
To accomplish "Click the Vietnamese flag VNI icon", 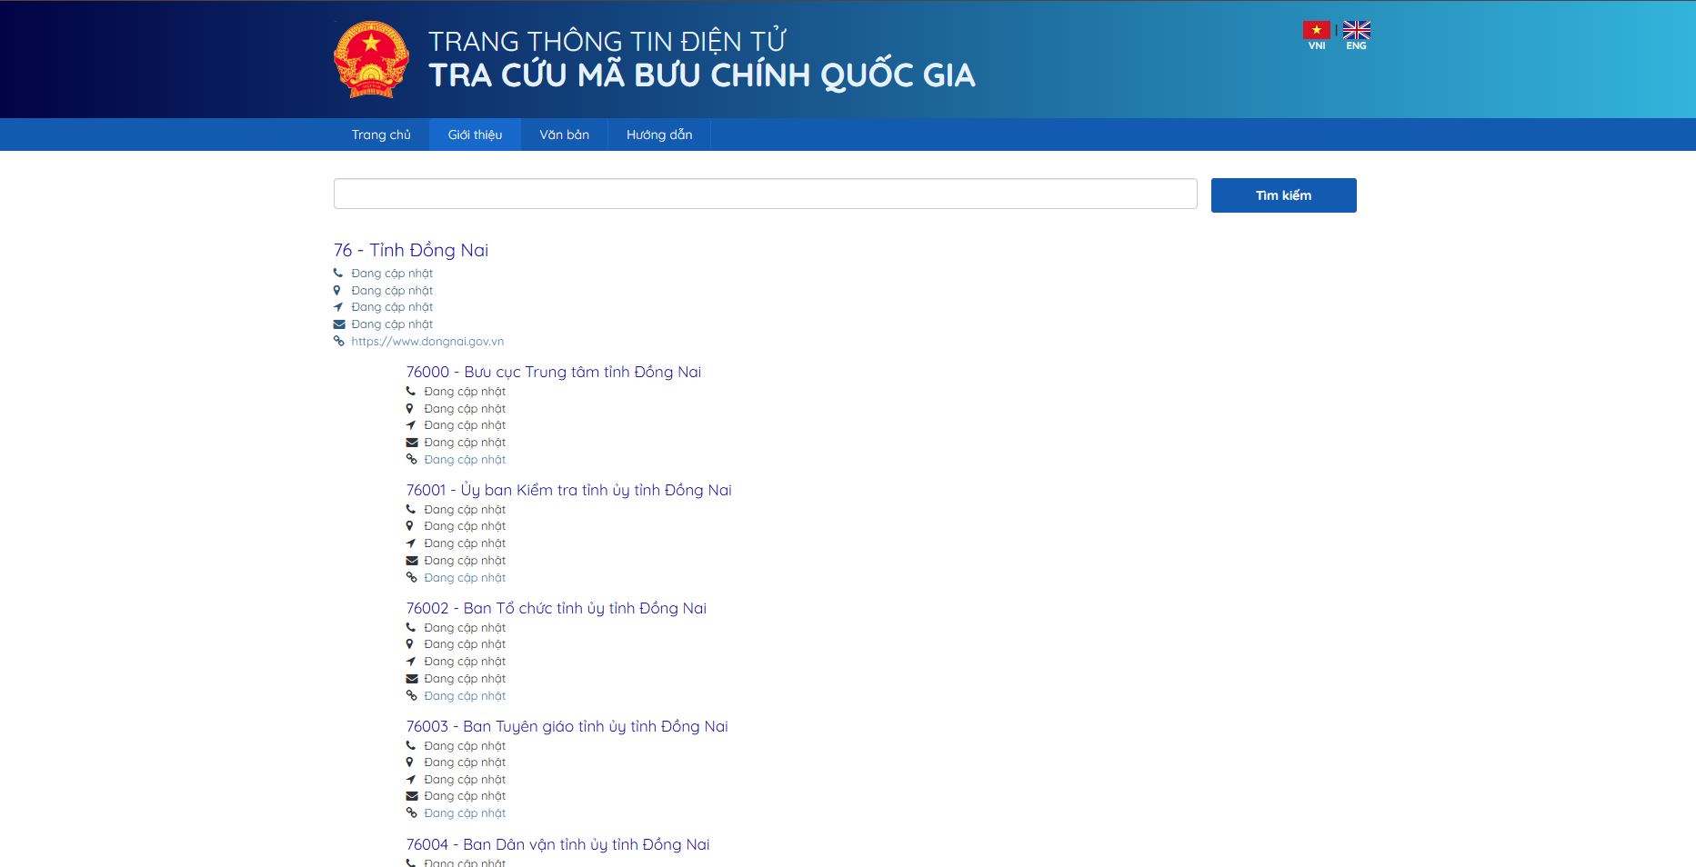I will [1316, 28].
